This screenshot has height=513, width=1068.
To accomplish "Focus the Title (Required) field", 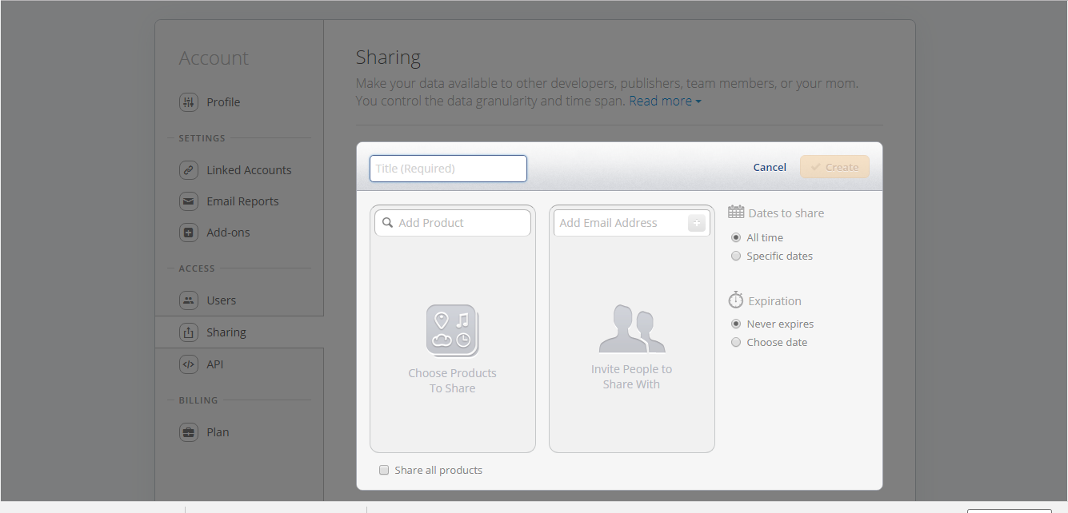I will pyautogui.click(x=448, y=169).
